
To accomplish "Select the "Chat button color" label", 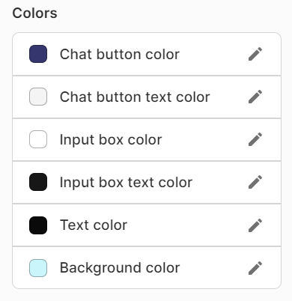I will [120, 54].
